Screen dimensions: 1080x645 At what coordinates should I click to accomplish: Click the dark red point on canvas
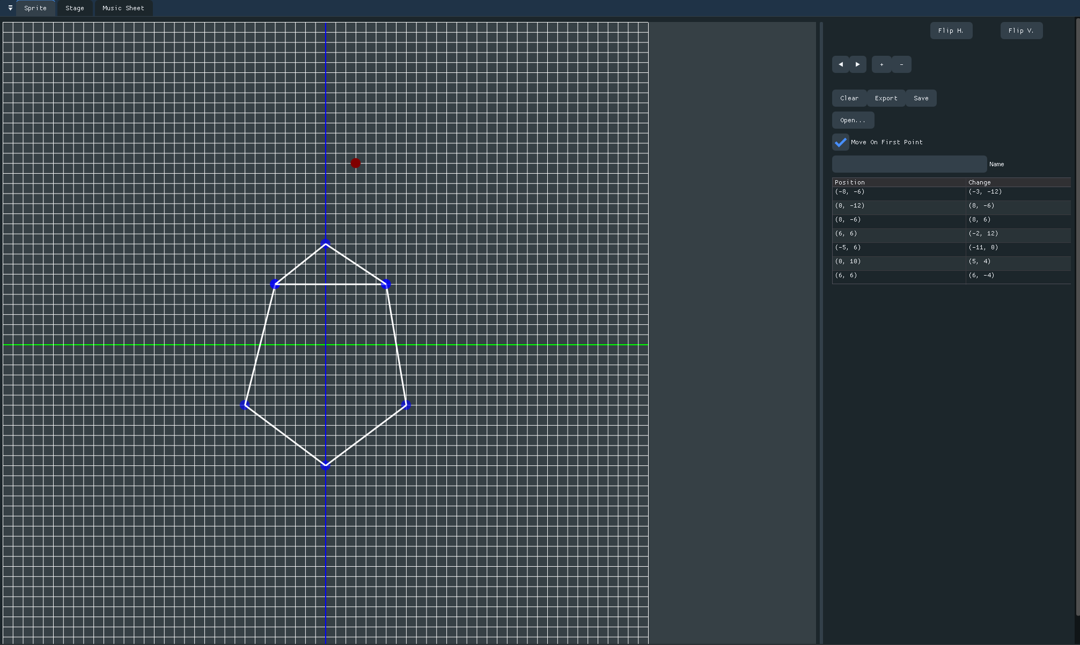(355, 163)
